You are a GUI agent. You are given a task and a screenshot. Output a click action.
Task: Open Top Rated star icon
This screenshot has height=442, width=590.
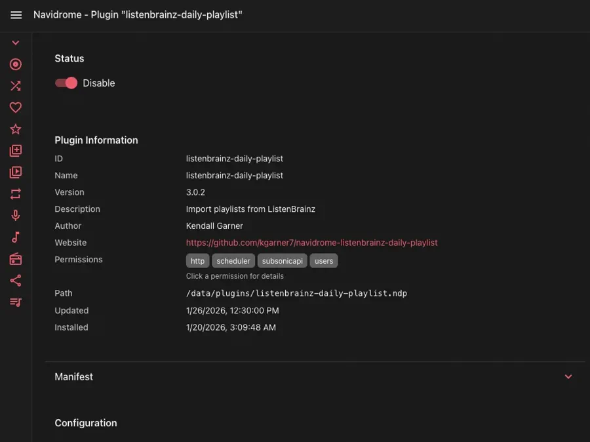pyautogui.click(x=16, y=129)
